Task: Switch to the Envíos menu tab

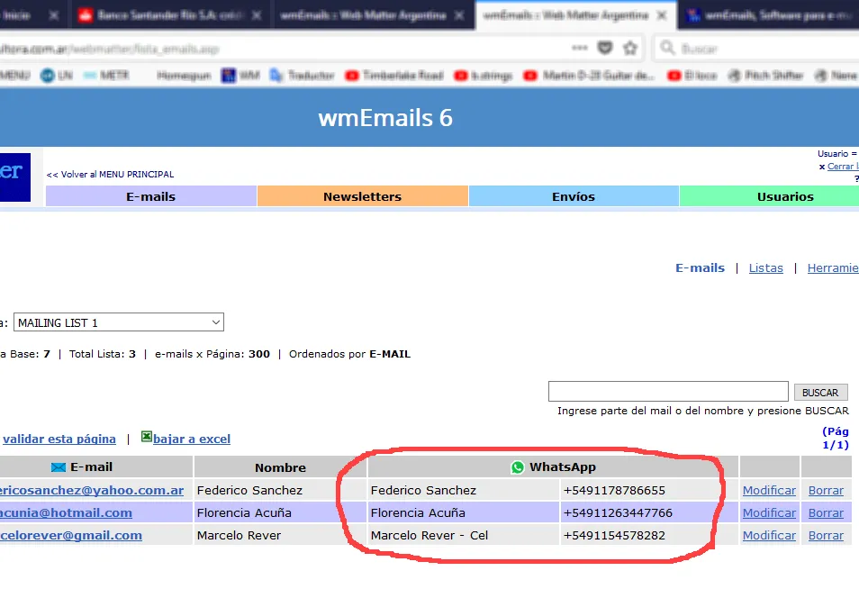Action: pos(574,196)
